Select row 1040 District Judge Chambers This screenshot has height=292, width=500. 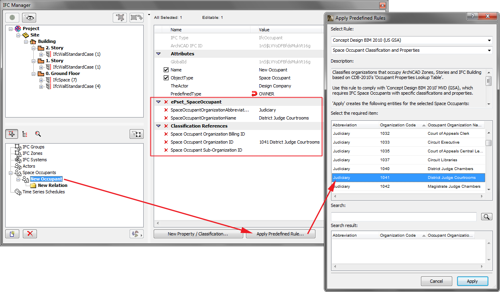point(408,169)
